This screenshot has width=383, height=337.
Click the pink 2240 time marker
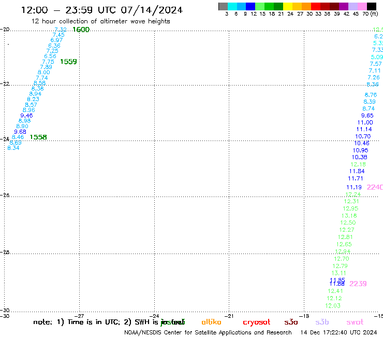[375, 187]
